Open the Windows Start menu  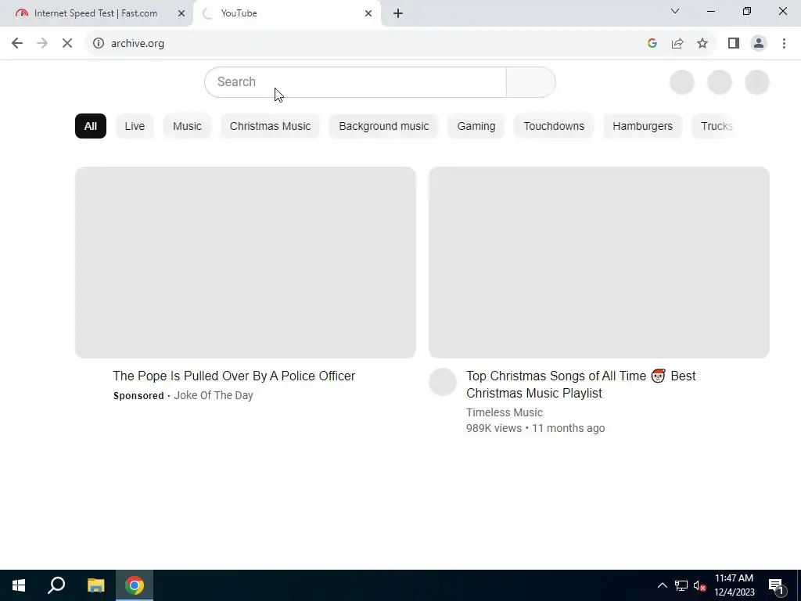(x=19, y=585)
